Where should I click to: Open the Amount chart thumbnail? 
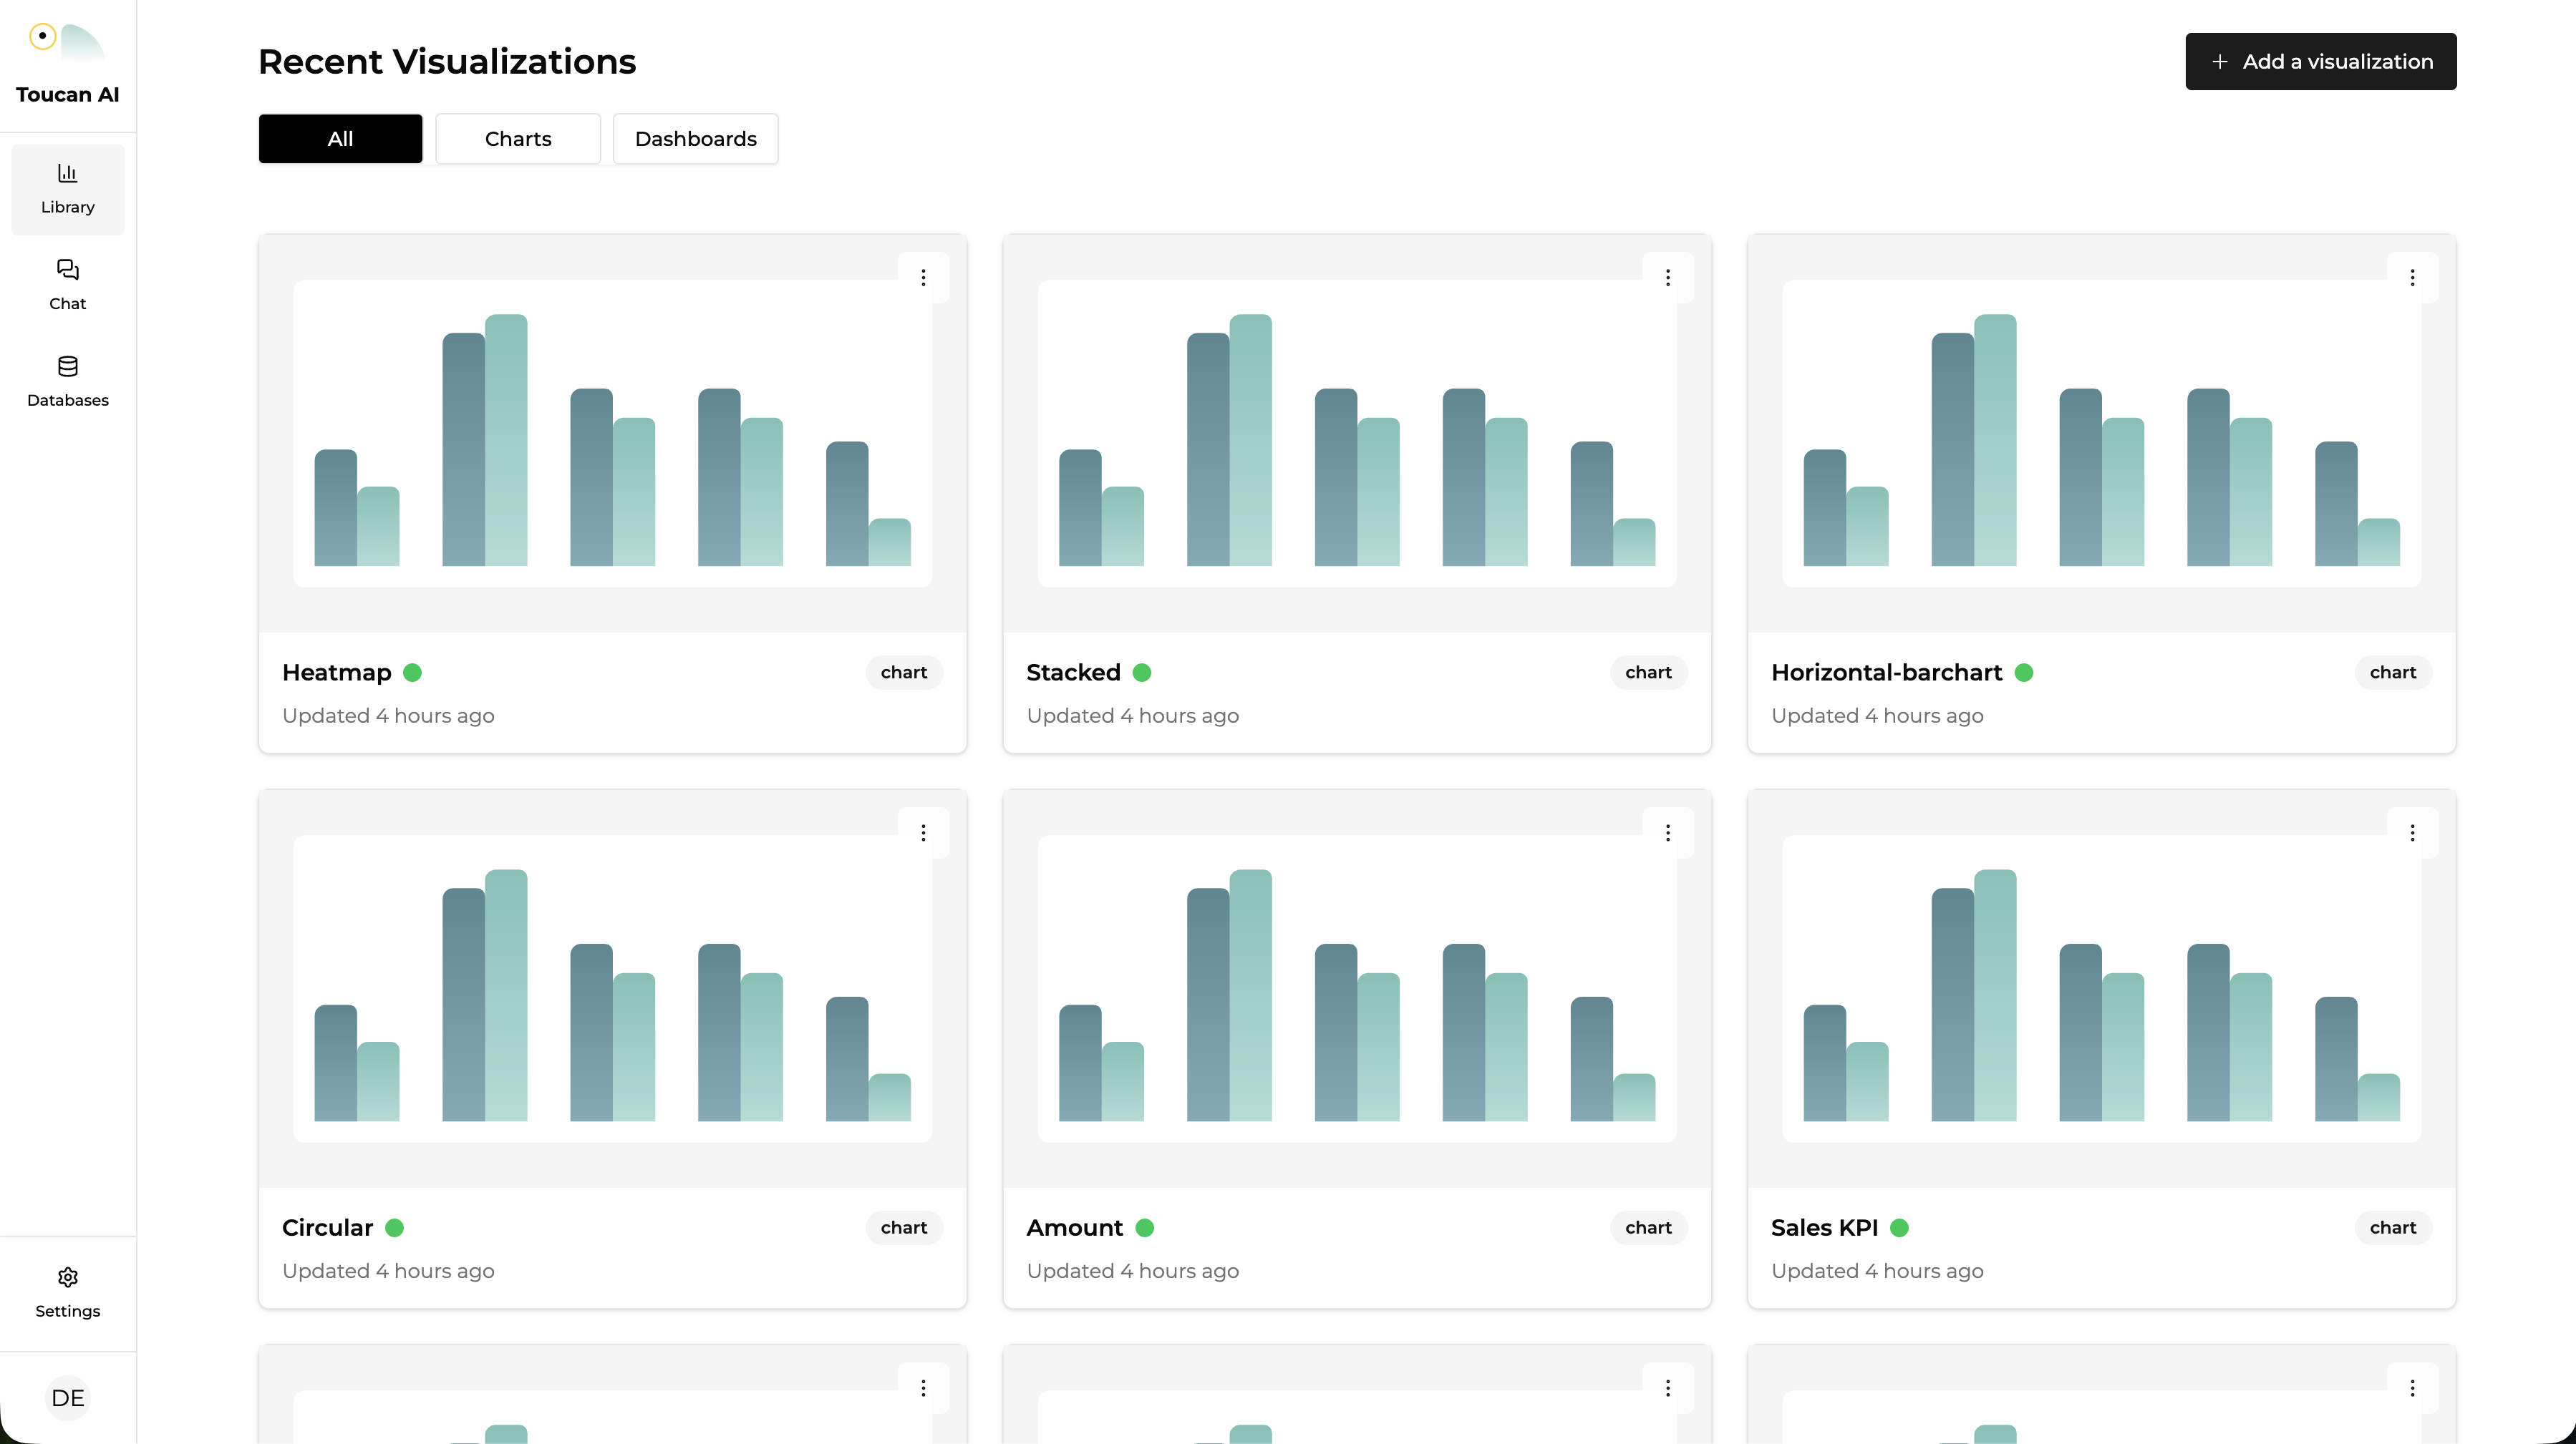tap(1357, 990)
